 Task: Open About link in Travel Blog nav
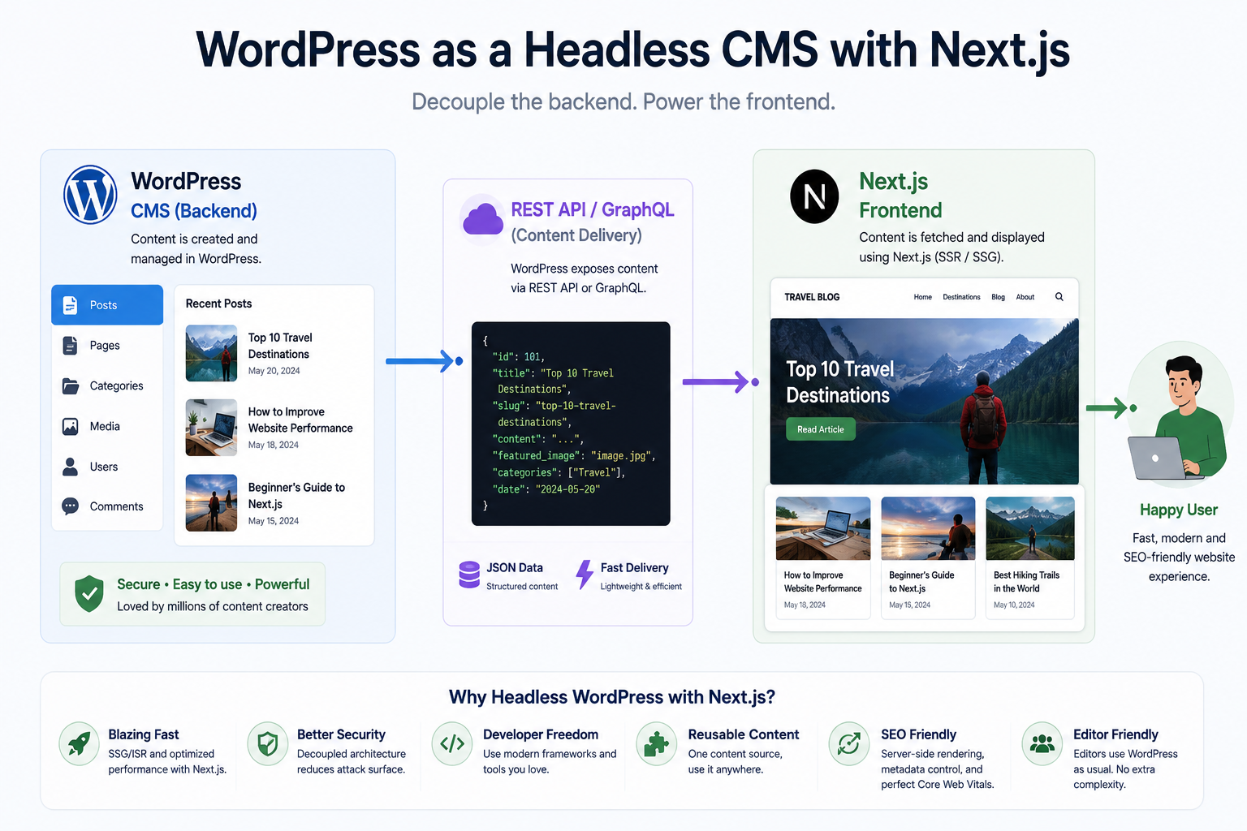pos(1025,297)
